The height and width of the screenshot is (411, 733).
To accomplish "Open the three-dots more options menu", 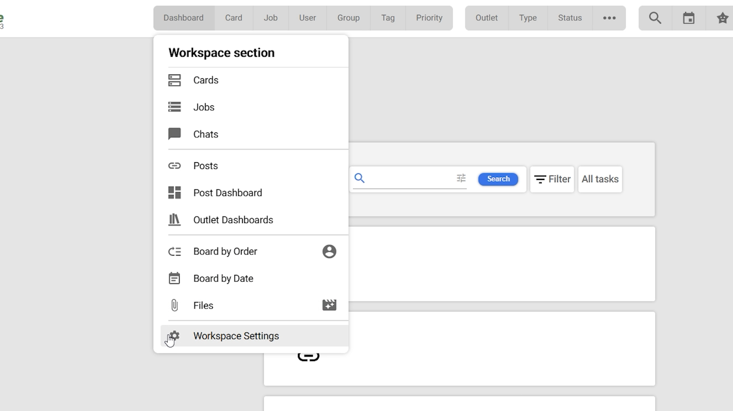I will [609, 18].
